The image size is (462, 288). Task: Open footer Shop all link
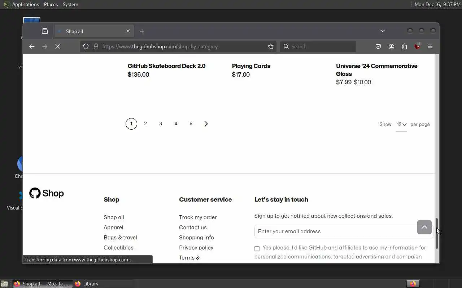[x=114, y=217]
